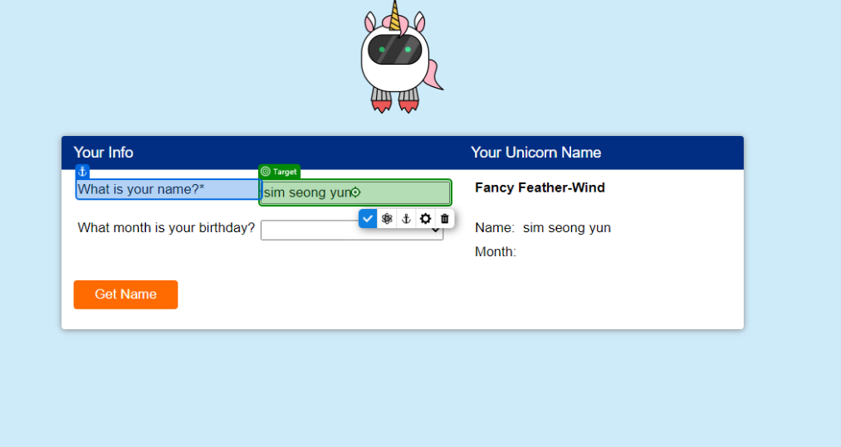This screenshot has height=447, width=841.
Task: Click the 'Month:' result label
Action: [x=496, y=252]
